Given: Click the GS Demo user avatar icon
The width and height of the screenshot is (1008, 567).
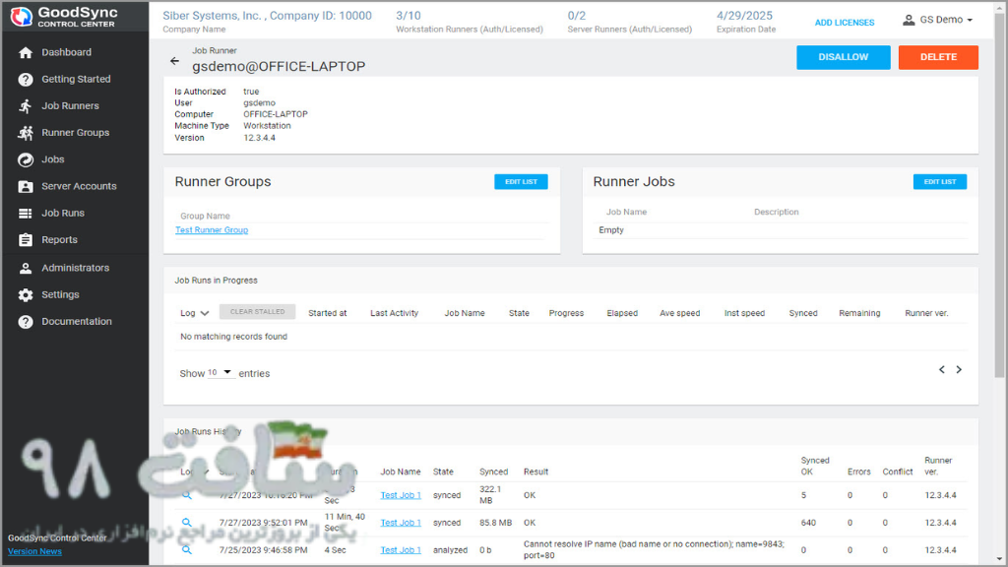Looking at the screenshot, I should pyautogui.click(x=909, y=20).
